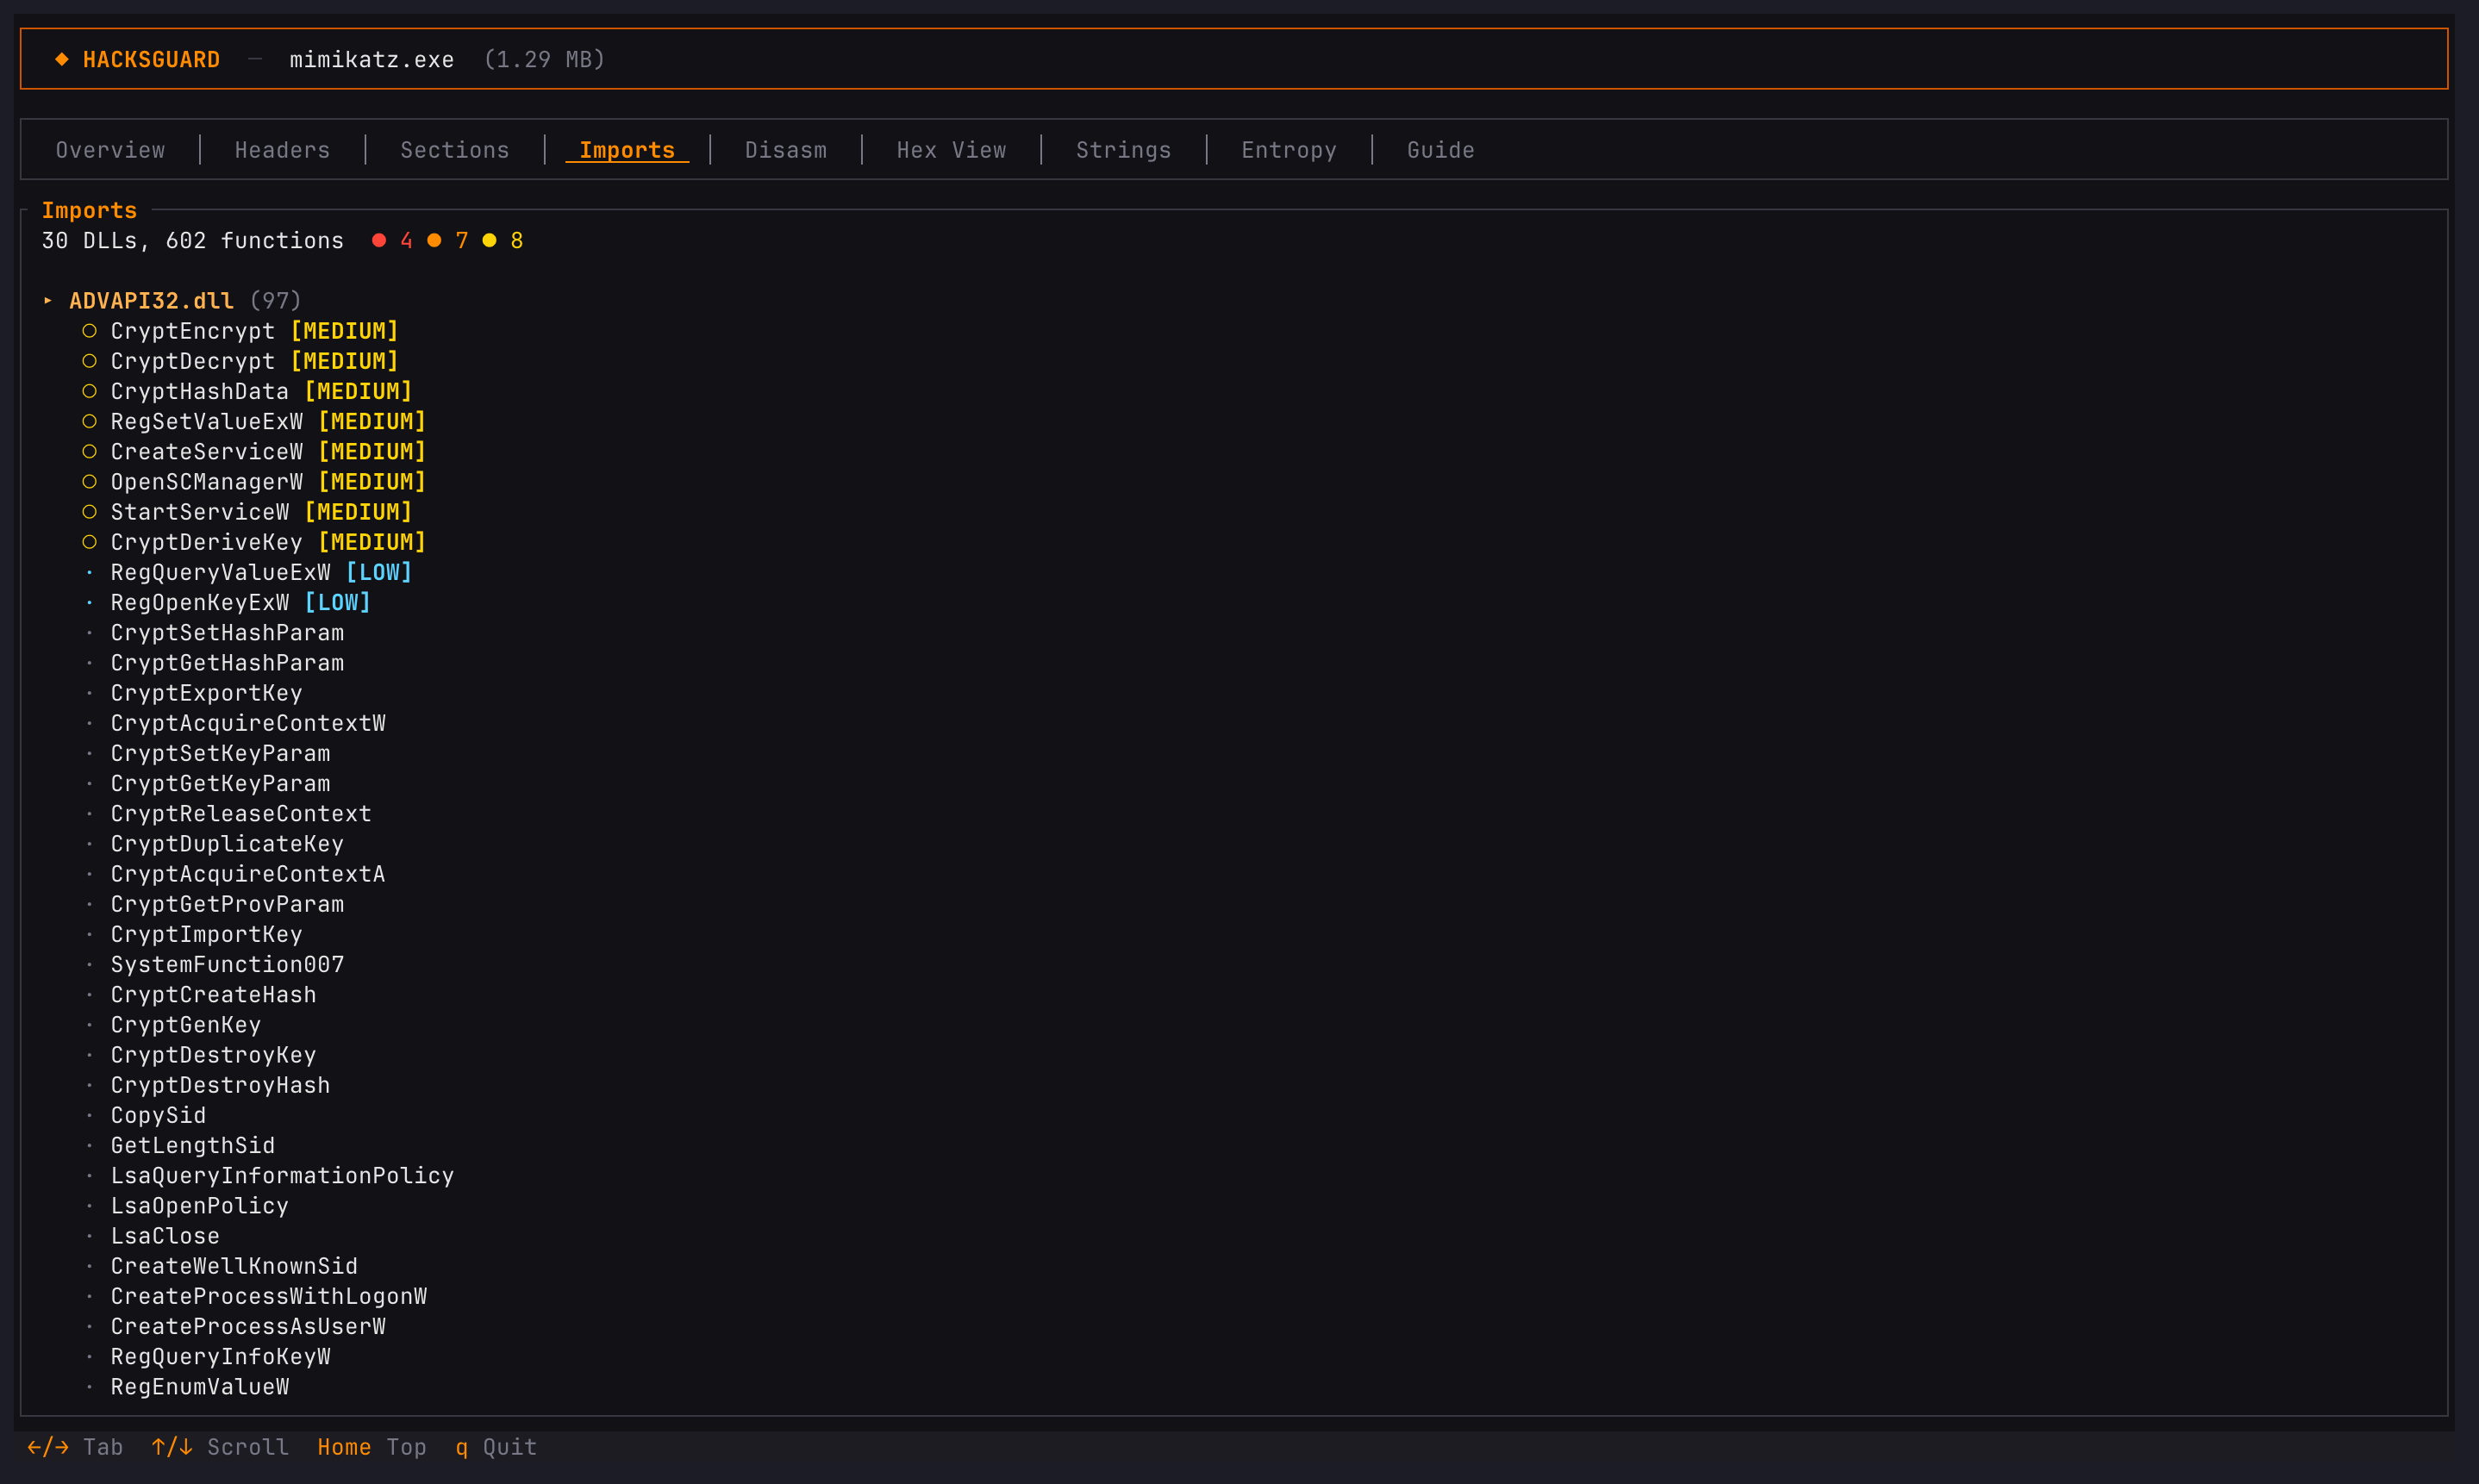Click the Home Top shortcut hint
The height and width of the screenshot is (1484, 2479).
click(x=372, y=1447)
